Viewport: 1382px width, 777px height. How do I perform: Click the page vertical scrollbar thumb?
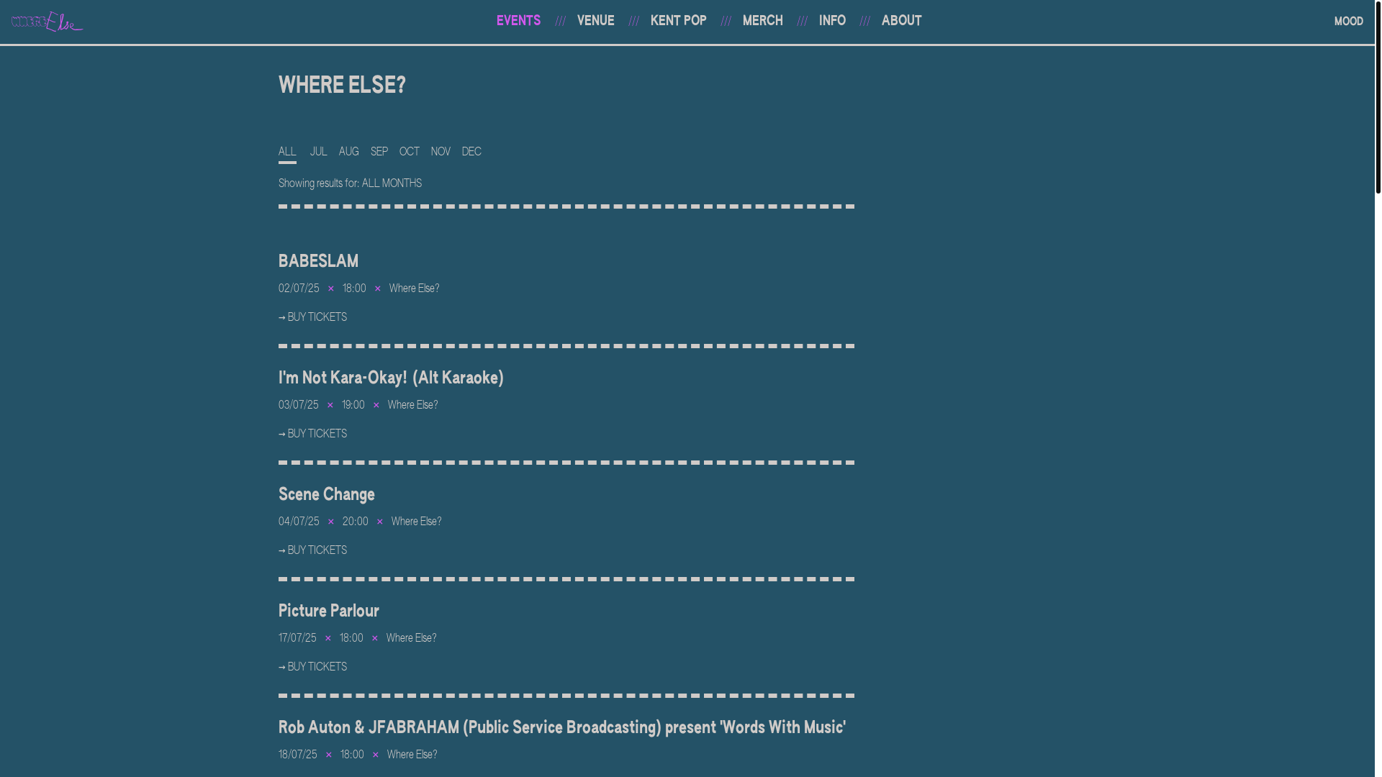(1378, 97)
